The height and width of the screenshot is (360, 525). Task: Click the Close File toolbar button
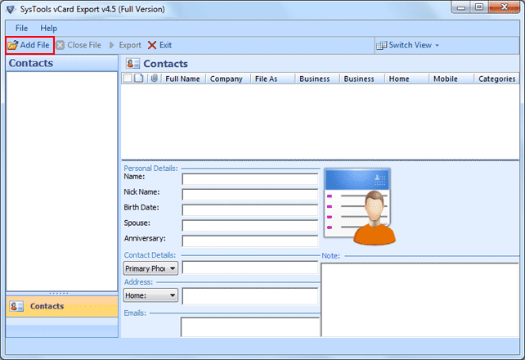tap(79, 45)
